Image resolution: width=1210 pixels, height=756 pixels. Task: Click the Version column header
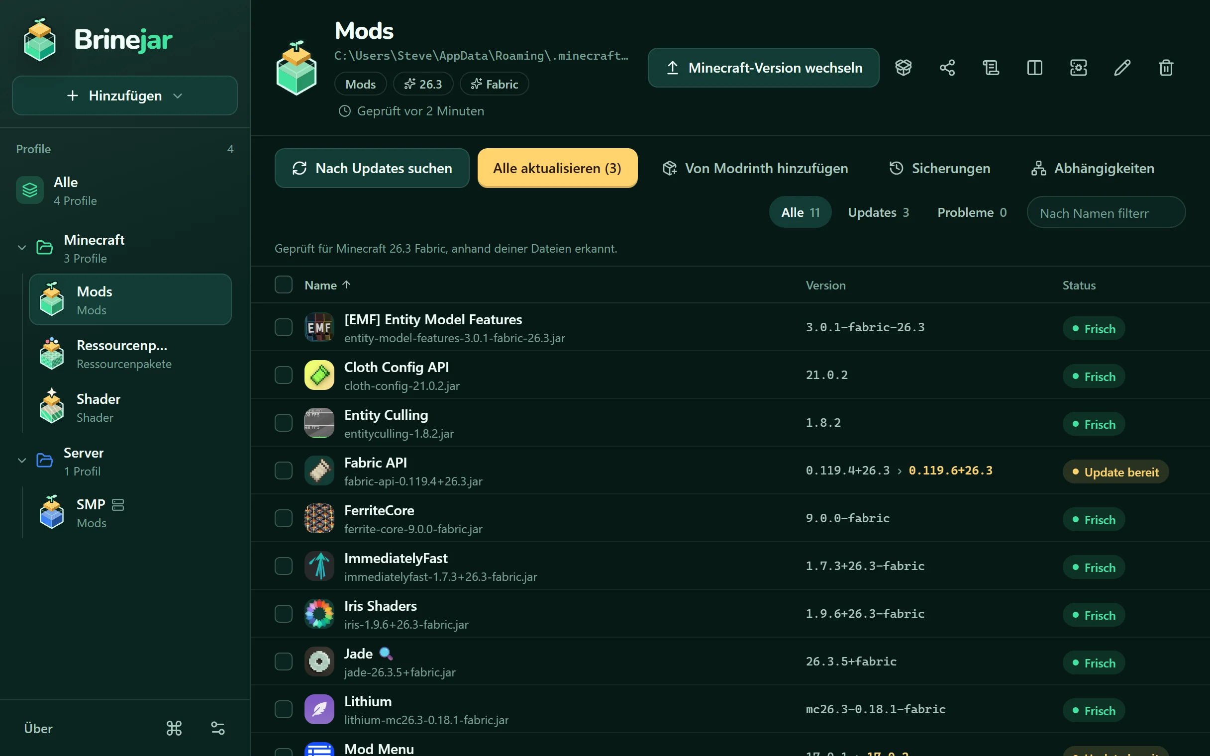[x=825, y=285]
